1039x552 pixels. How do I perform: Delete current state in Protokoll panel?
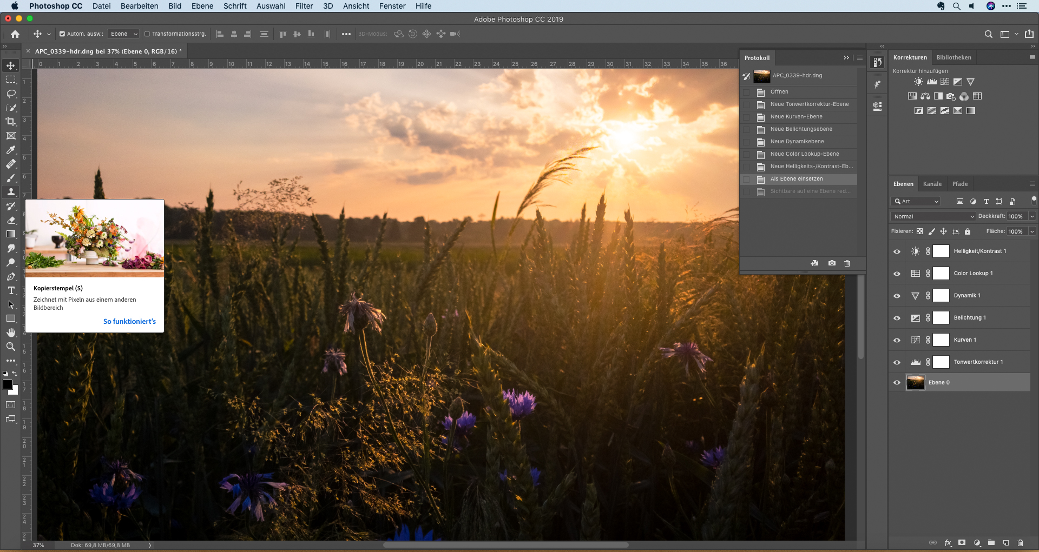point(847,263)
